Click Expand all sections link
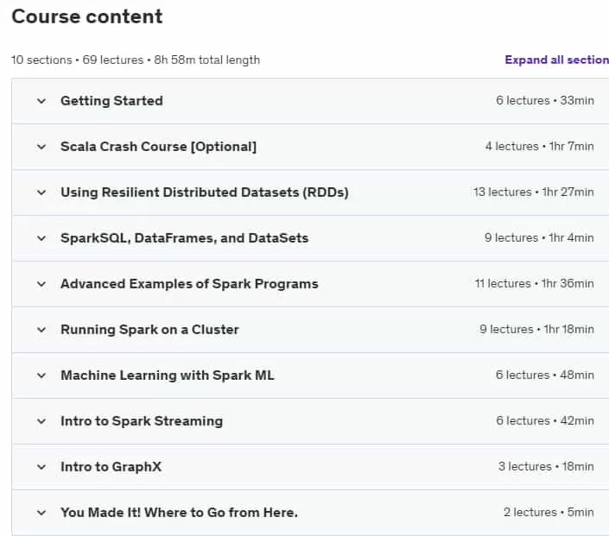The image size is (609, 536). coord(556,60)
